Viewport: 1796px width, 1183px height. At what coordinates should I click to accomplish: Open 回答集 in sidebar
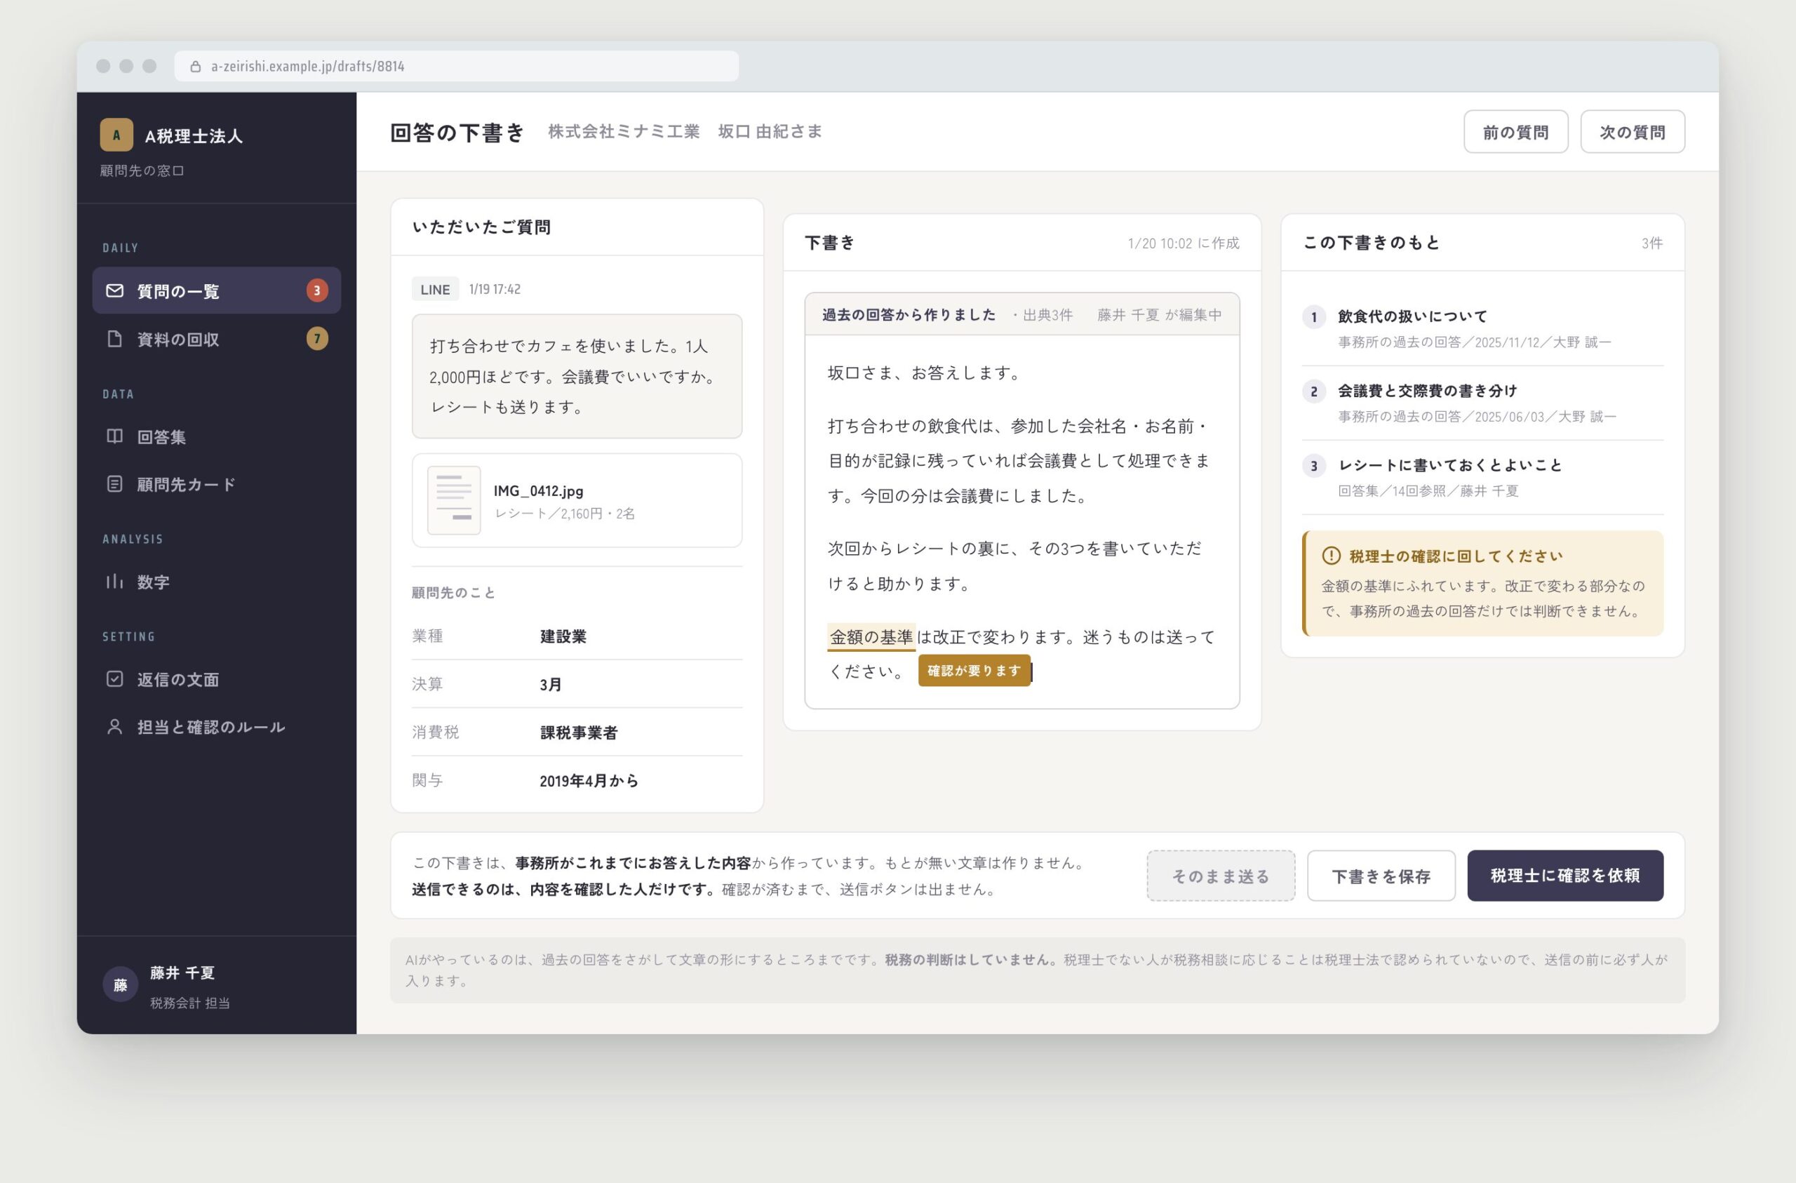[x=217, y=436]
